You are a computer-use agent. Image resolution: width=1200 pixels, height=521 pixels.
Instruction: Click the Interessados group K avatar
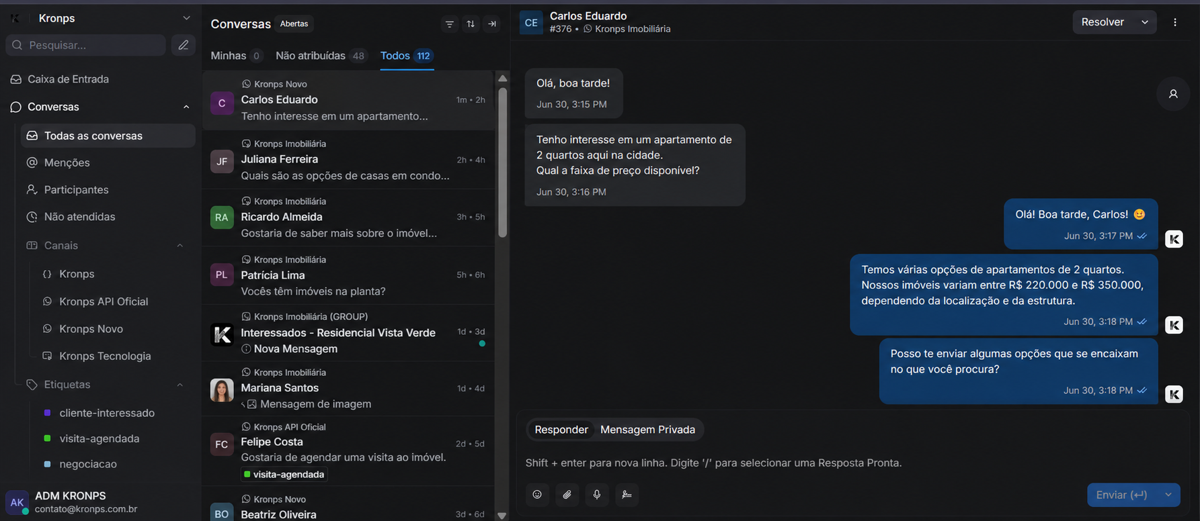tap(222, 334)
